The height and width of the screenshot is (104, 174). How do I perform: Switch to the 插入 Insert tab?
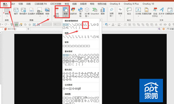click(5, 4)
